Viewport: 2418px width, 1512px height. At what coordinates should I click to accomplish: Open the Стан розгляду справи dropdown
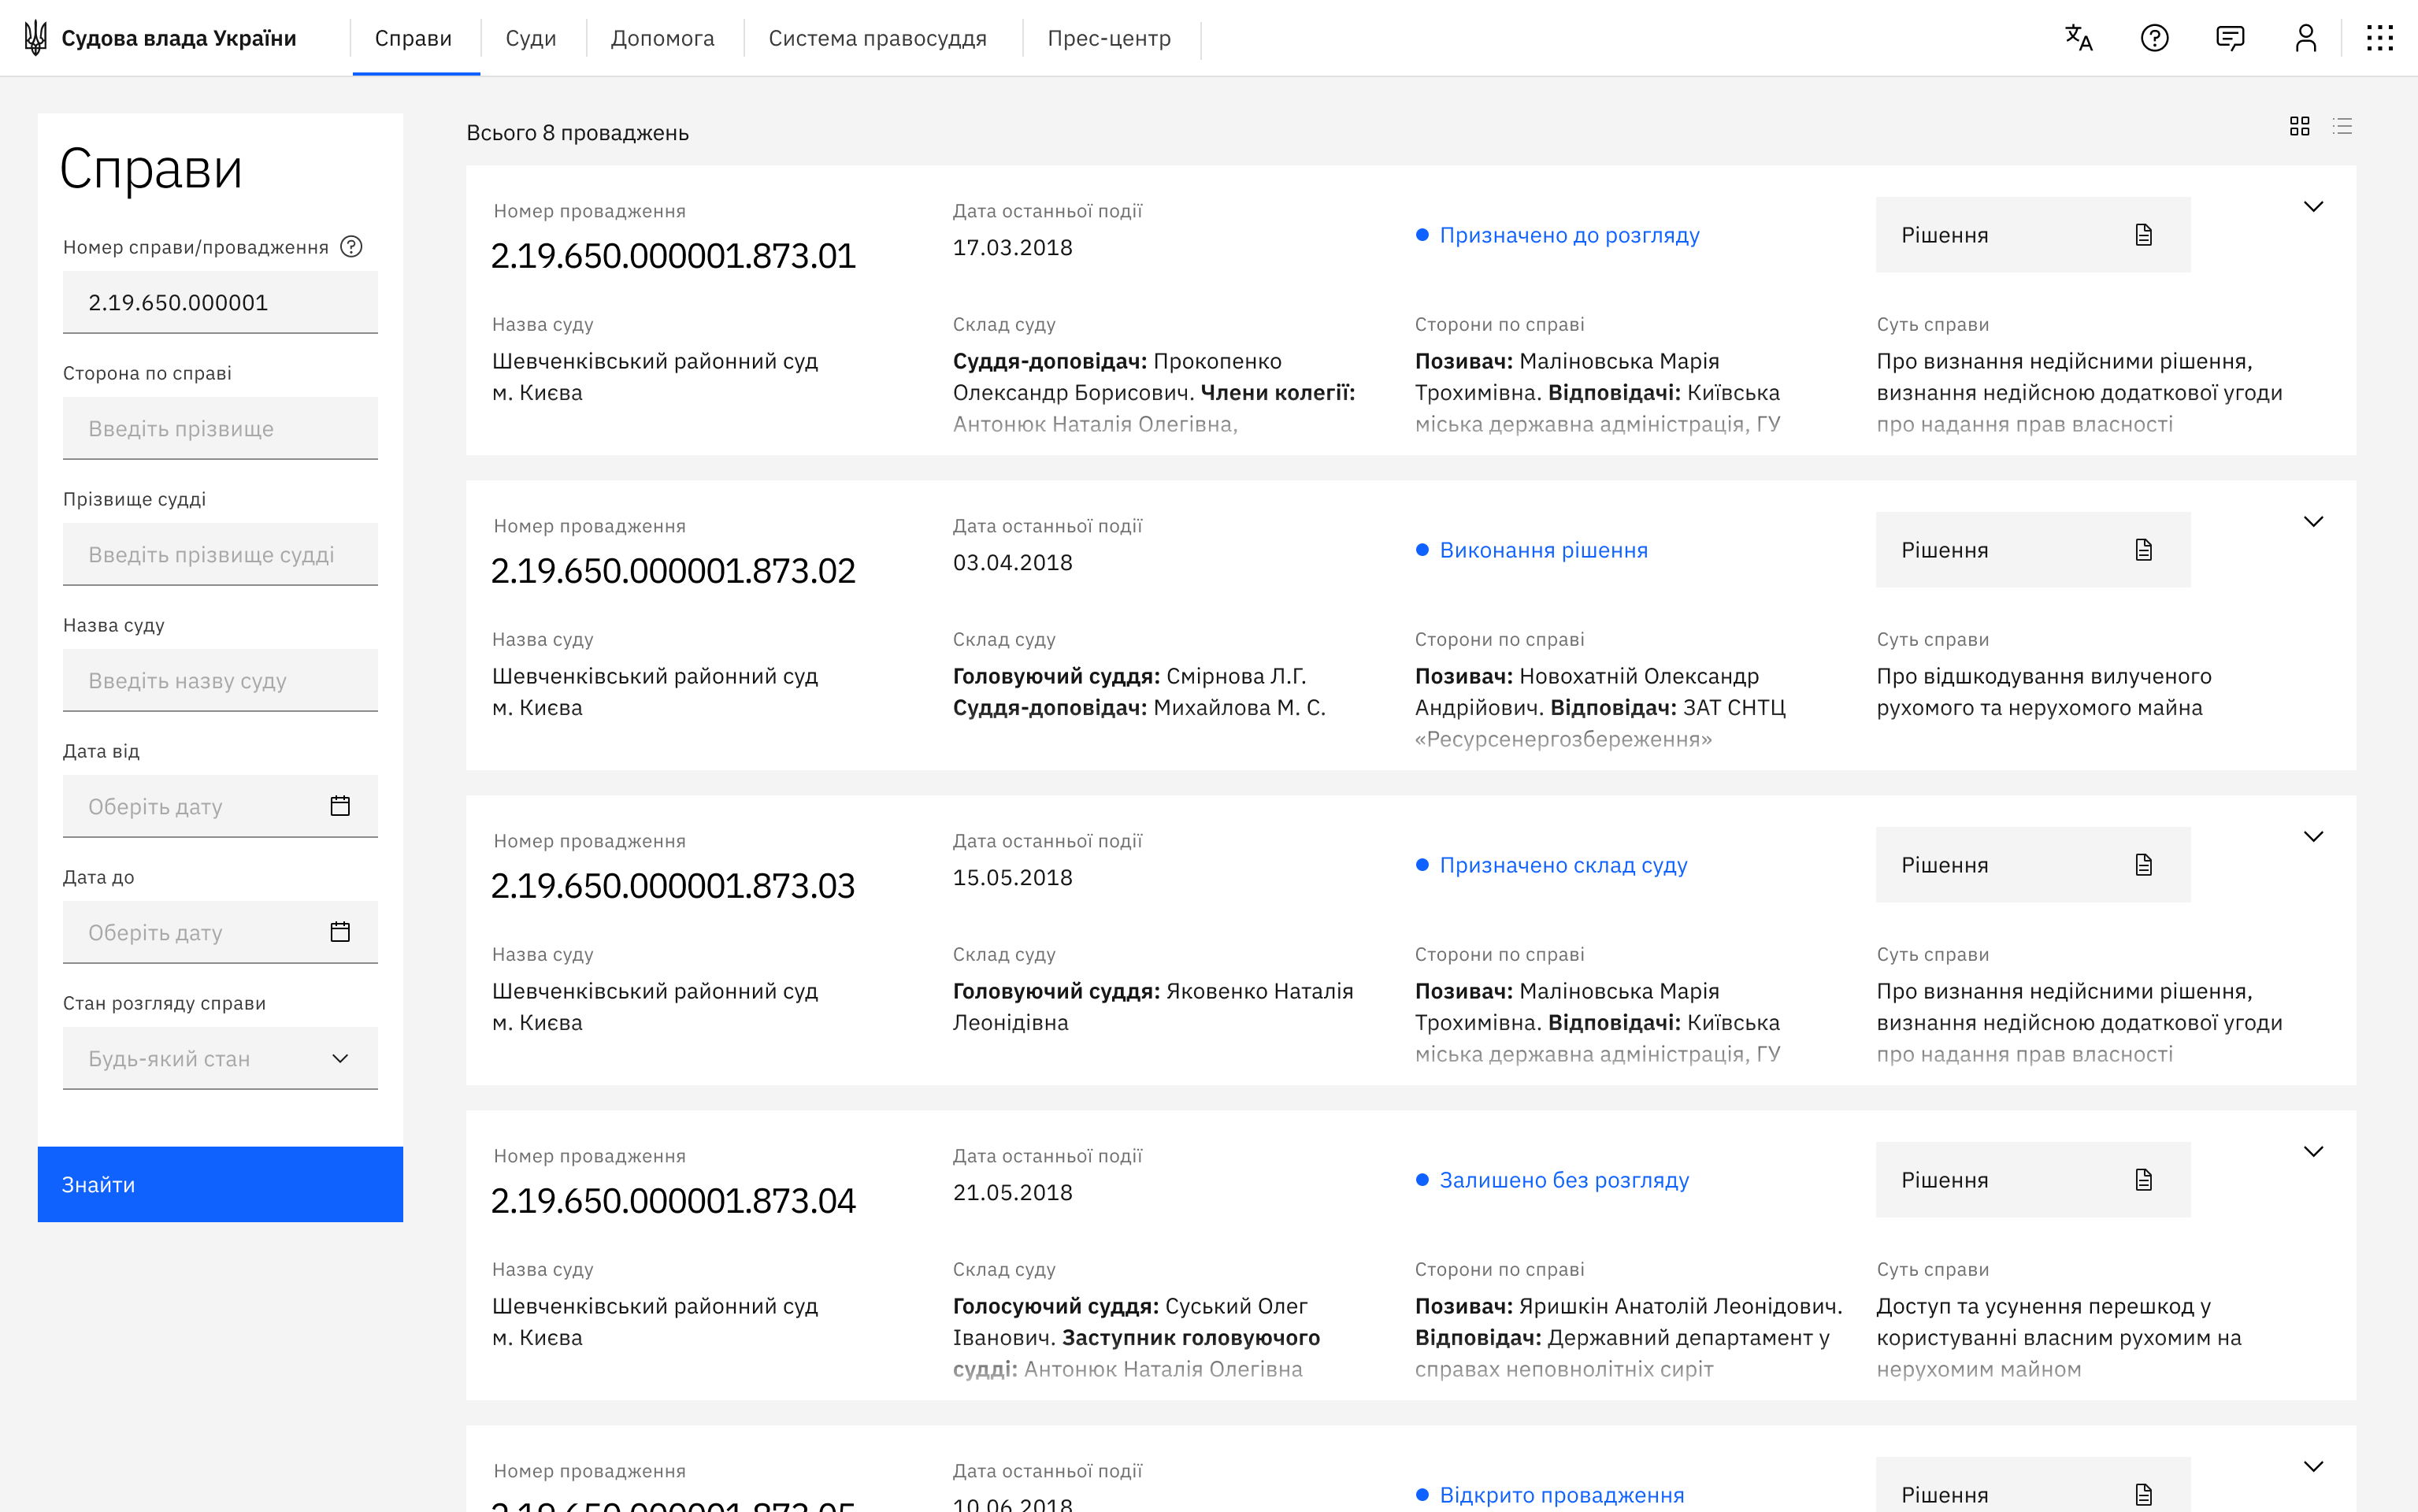pos(220,1058)
